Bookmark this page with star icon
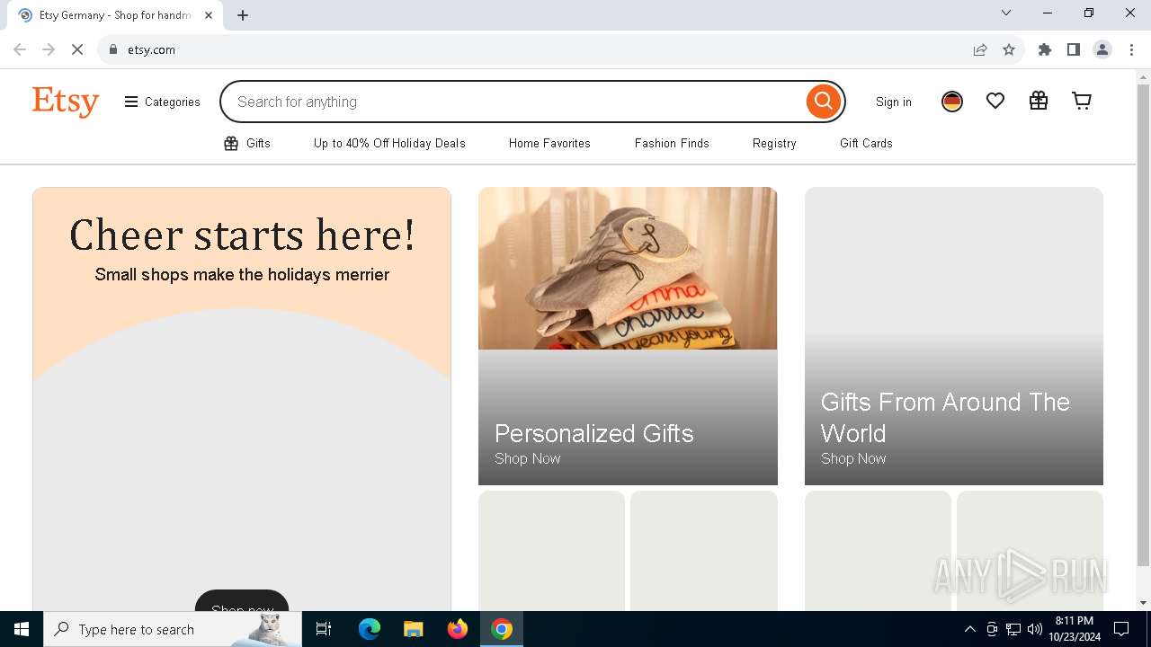1151x647 pixels. point(1009,49)
